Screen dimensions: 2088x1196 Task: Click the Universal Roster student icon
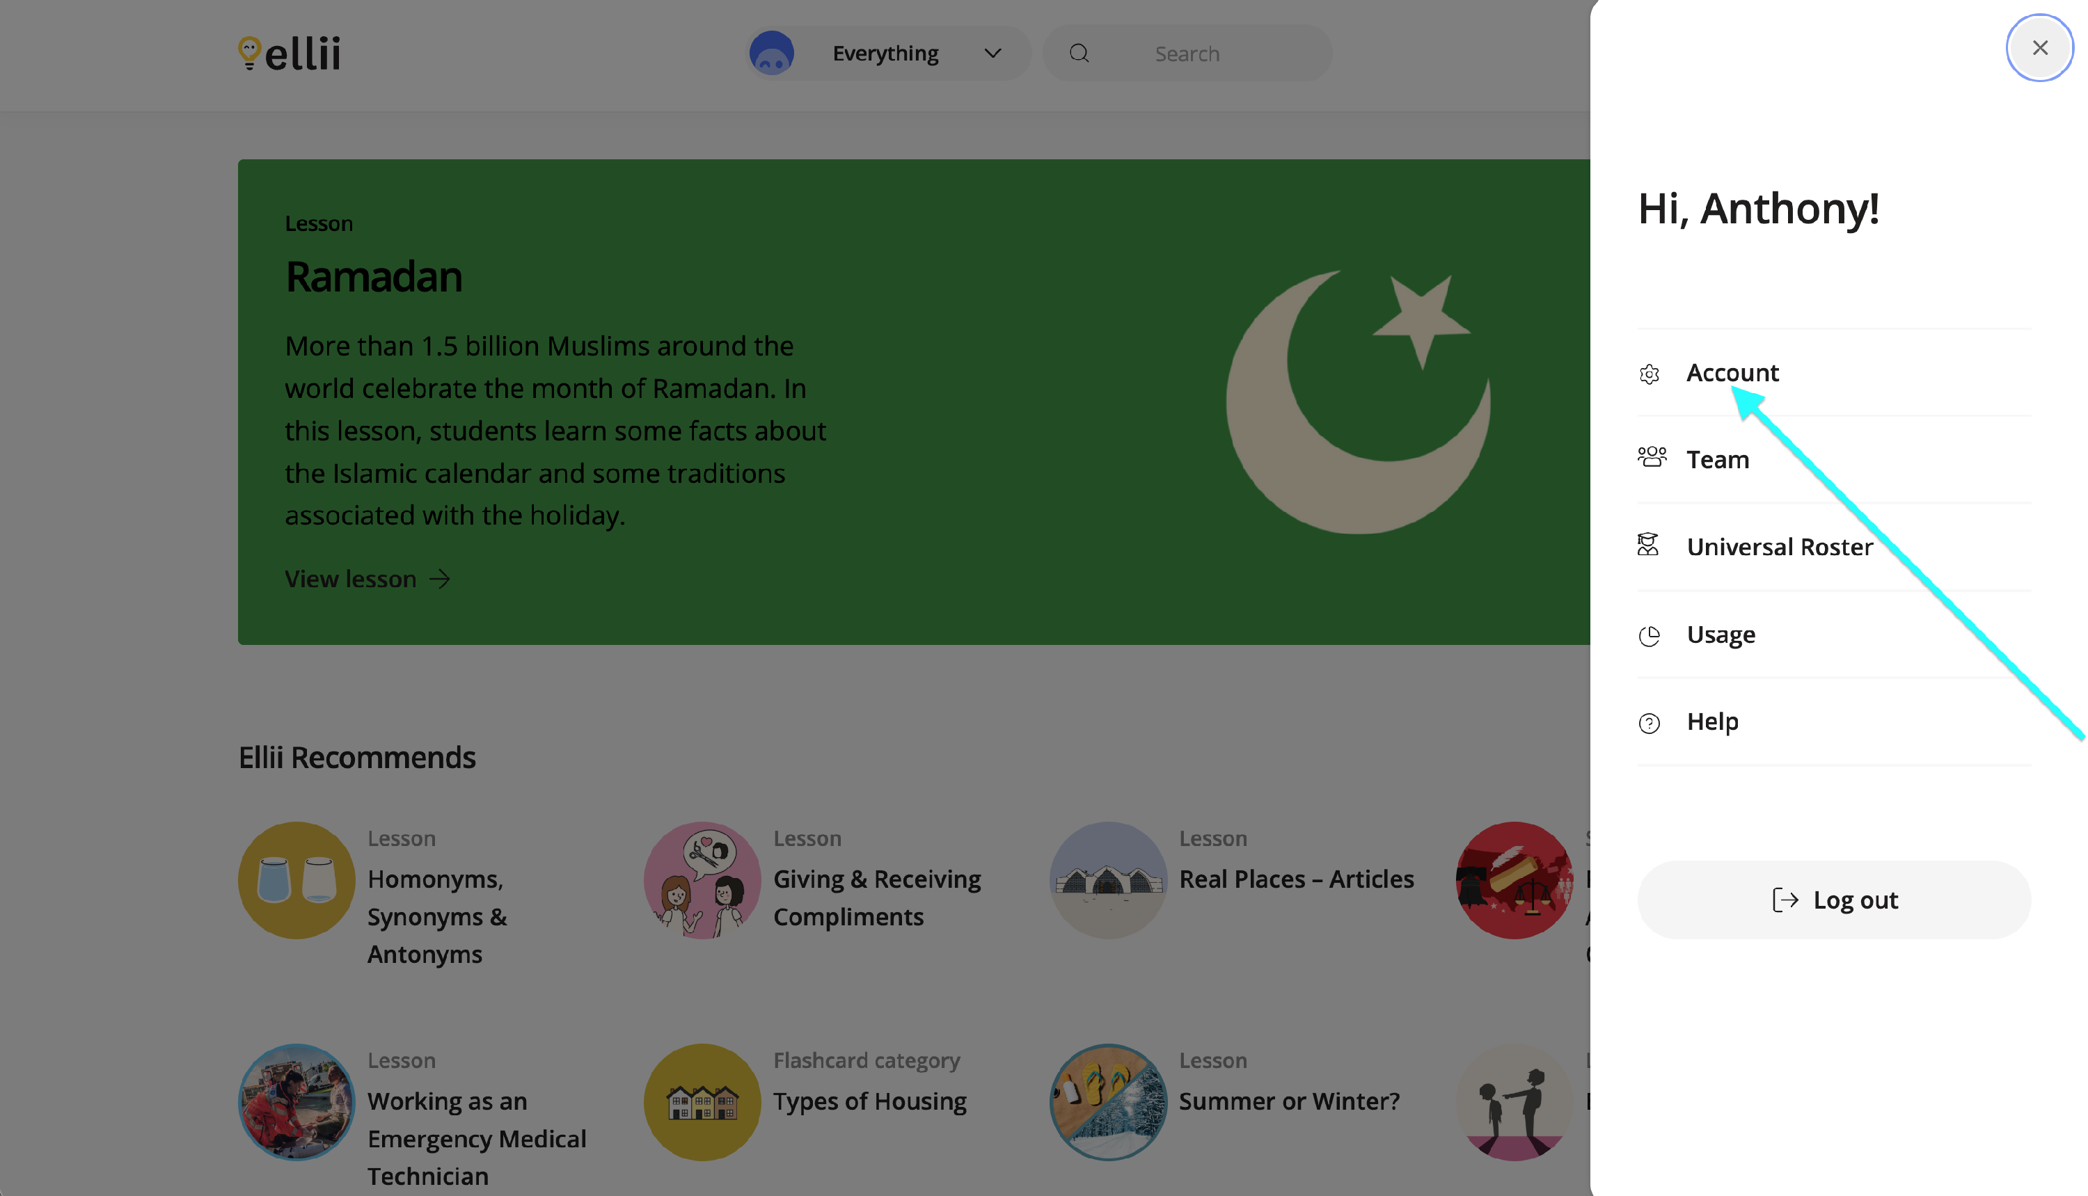1648,545
